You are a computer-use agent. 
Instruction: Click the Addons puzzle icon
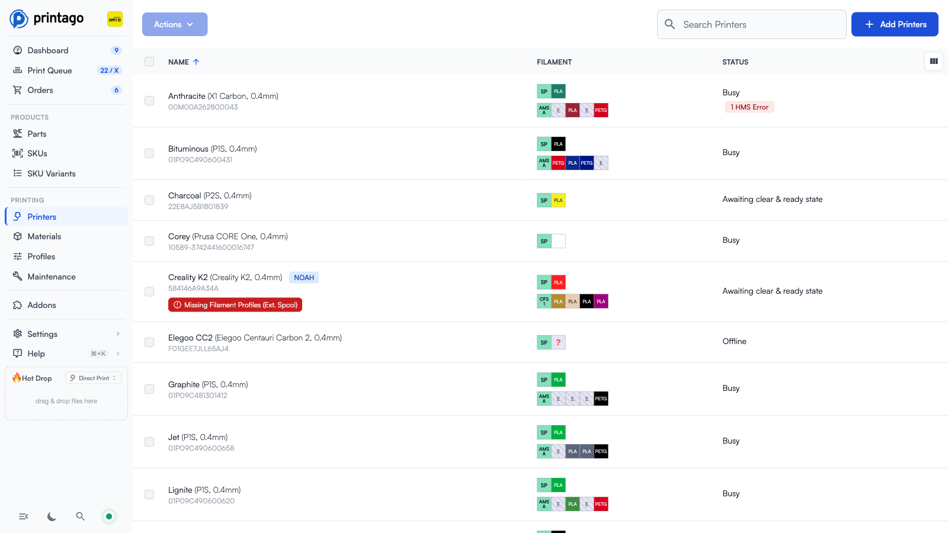coord(18,305)
